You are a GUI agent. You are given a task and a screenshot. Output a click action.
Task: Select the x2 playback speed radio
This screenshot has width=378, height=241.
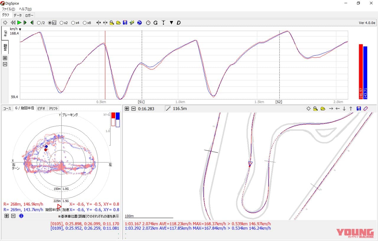[x=61, y=23]
